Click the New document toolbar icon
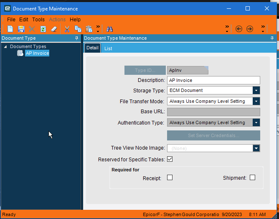Viewport: 279px width, 219px height. click(10, 29)
